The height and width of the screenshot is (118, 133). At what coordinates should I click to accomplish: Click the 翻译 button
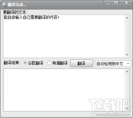[82, 63]
